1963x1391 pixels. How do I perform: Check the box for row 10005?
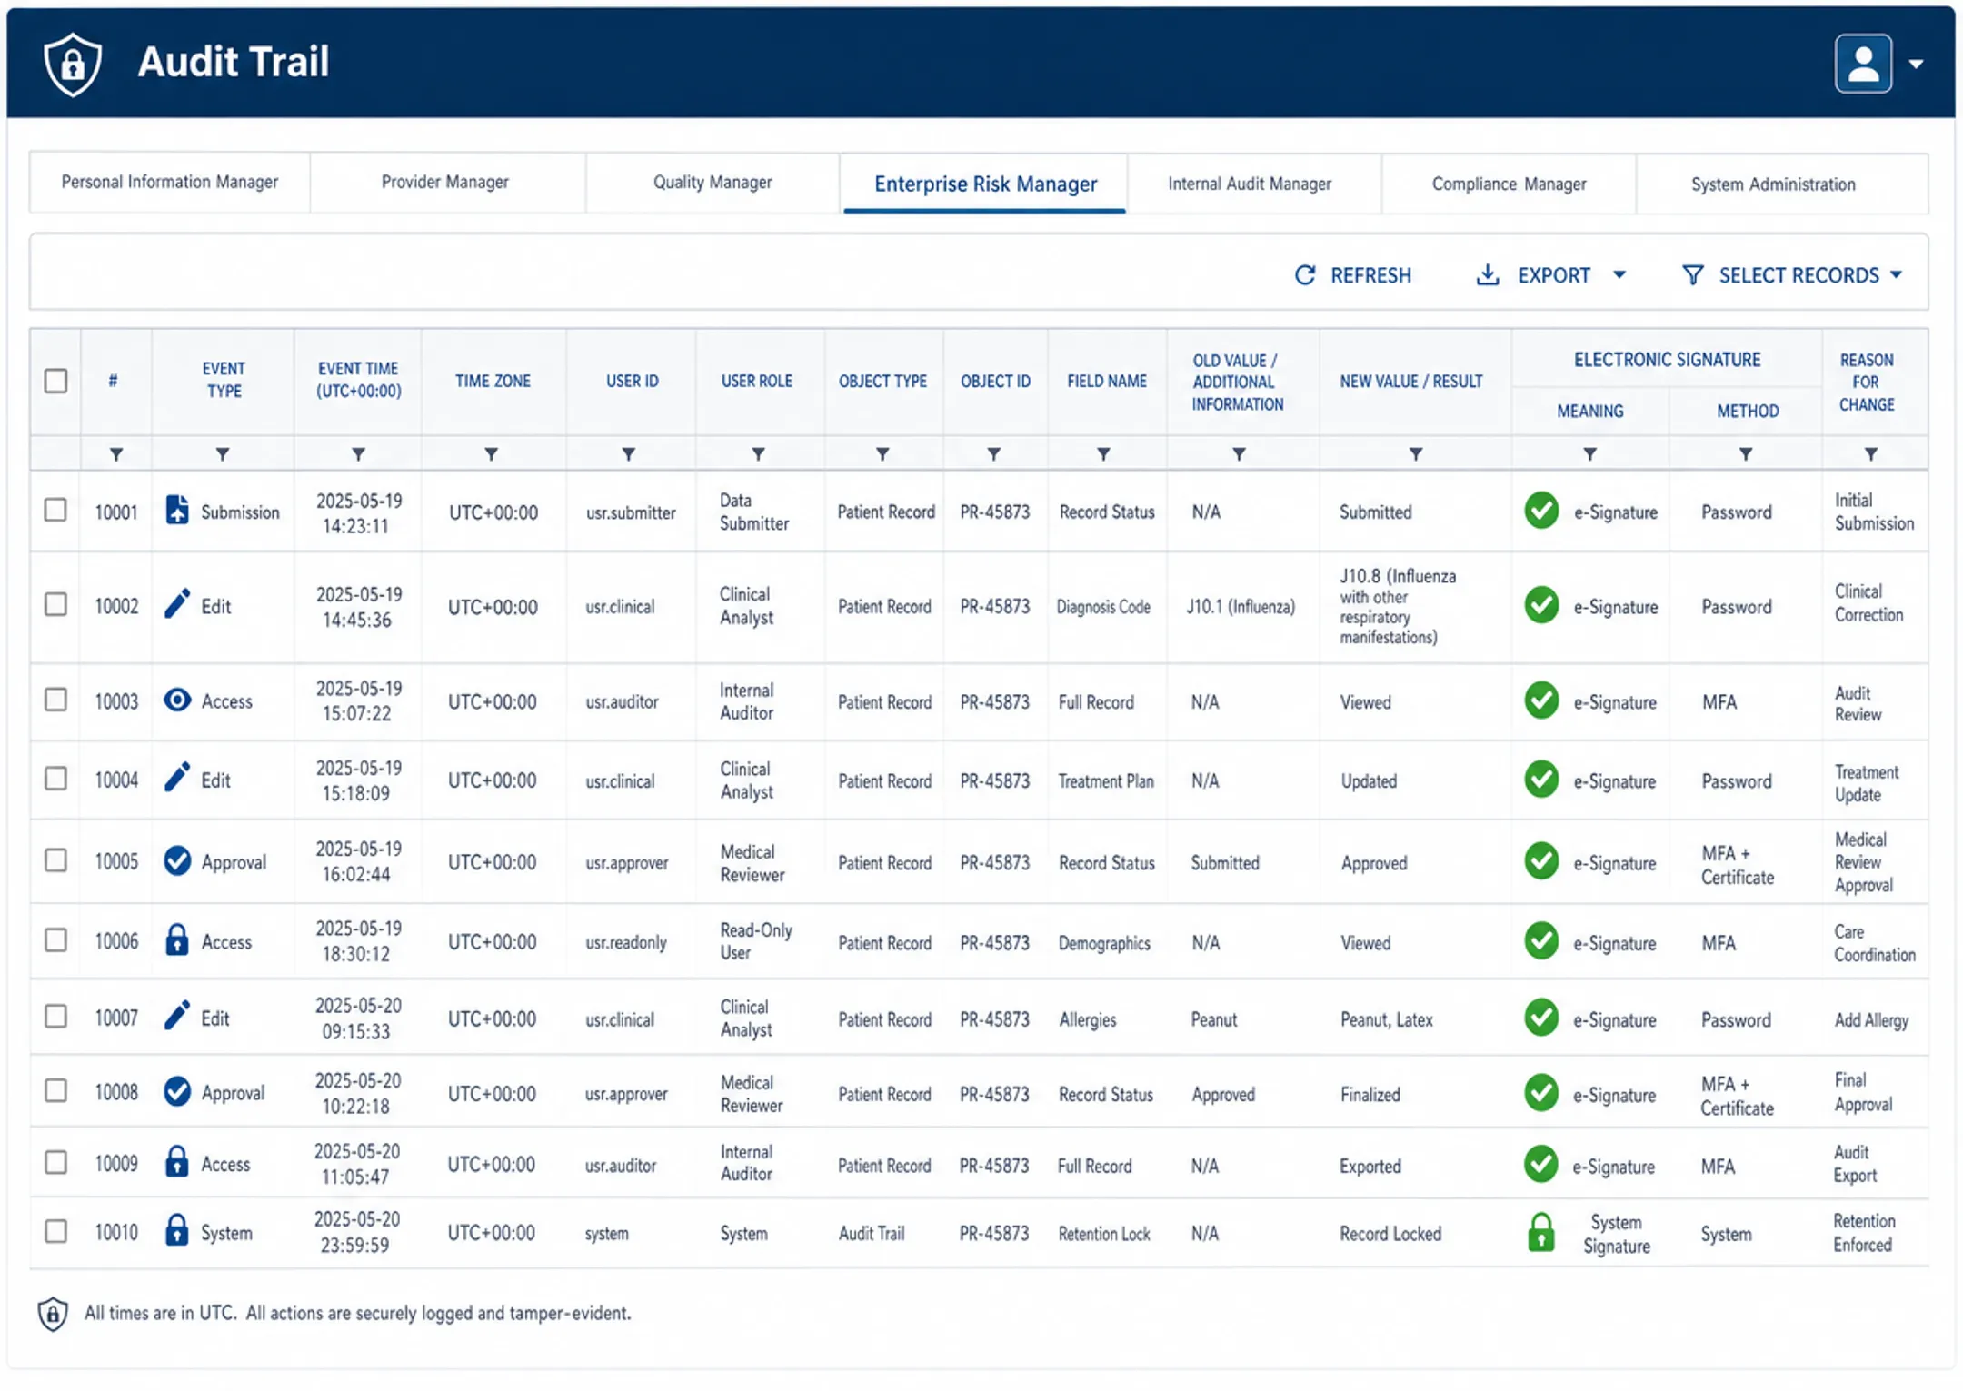tap(56, 859)
